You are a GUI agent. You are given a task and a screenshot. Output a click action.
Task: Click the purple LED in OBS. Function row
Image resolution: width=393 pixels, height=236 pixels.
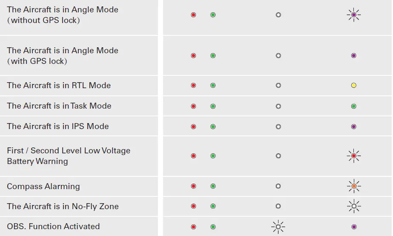[x=353, y=227]
